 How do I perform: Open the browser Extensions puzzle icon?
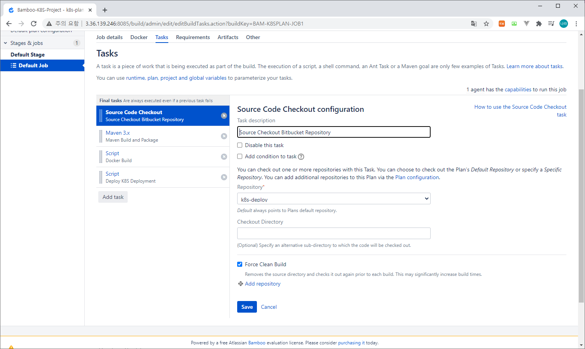point(539,24)
